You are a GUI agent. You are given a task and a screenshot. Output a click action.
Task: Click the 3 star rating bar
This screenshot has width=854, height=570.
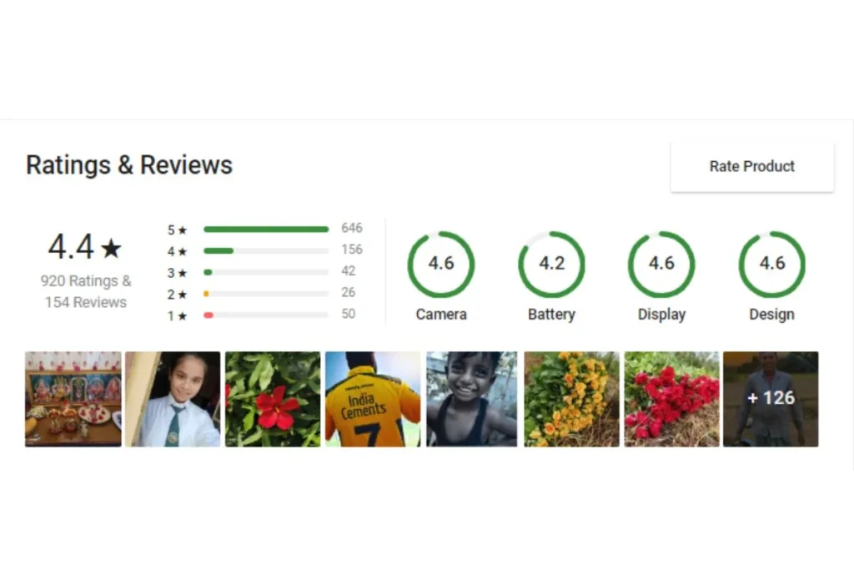click(266, 272)
